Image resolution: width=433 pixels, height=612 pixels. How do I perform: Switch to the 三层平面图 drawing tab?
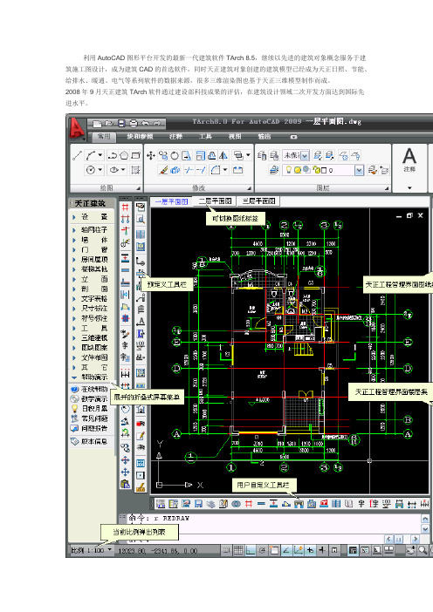click(258, 201)
